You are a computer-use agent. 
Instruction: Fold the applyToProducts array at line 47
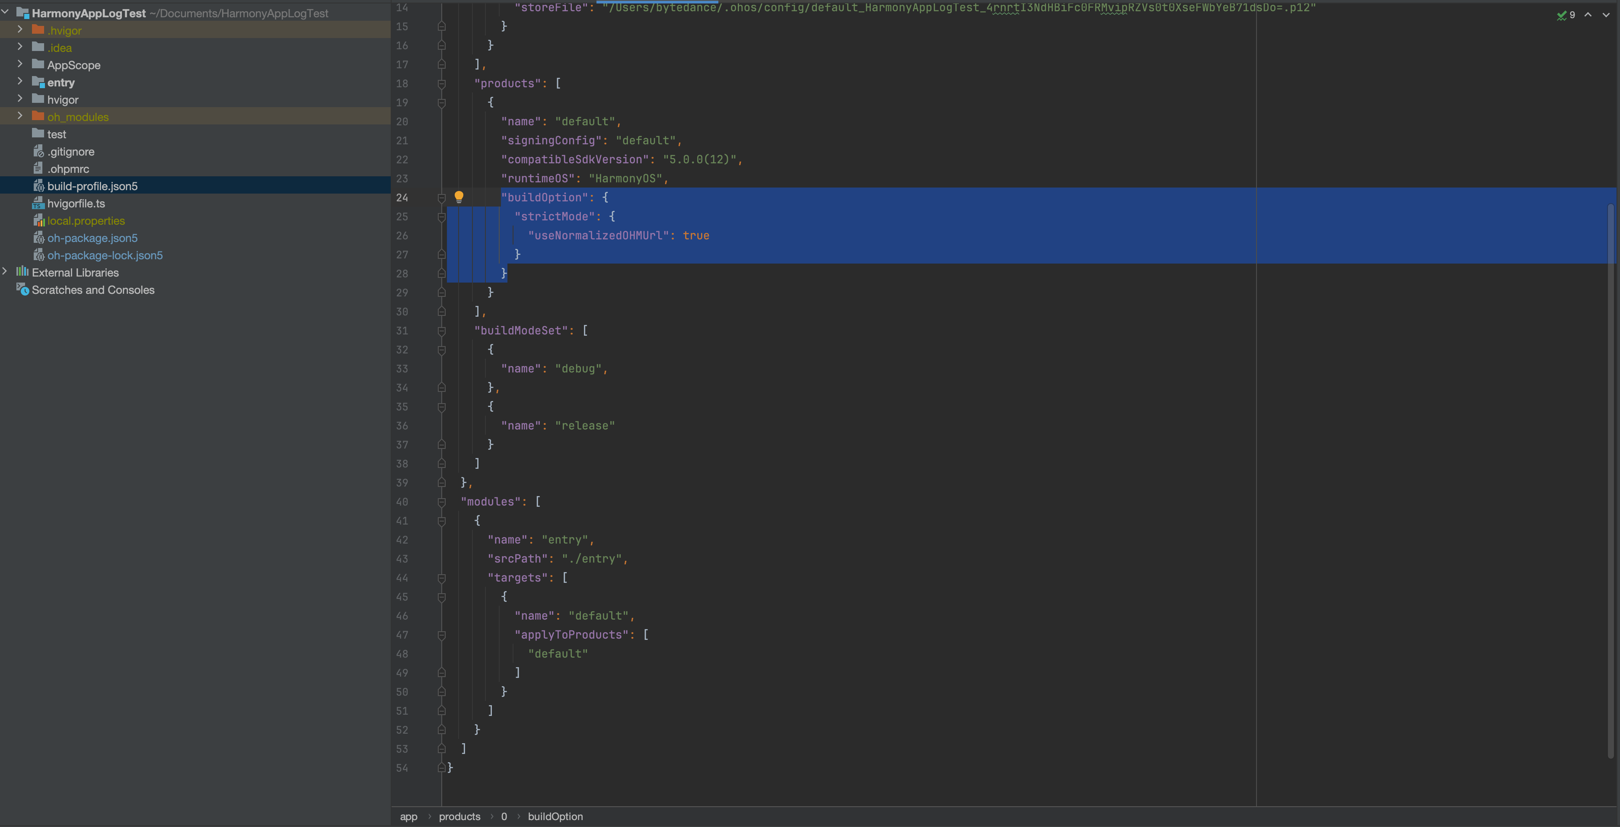[441, 635]
